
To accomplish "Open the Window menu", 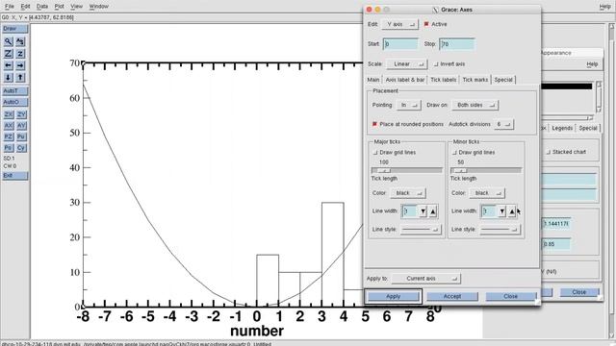I will [98, 7].
